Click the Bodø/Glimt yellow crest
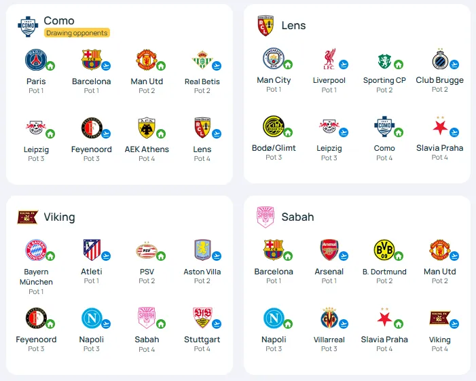The height and width of the screenshot is (381, 476). click(274, 126)
